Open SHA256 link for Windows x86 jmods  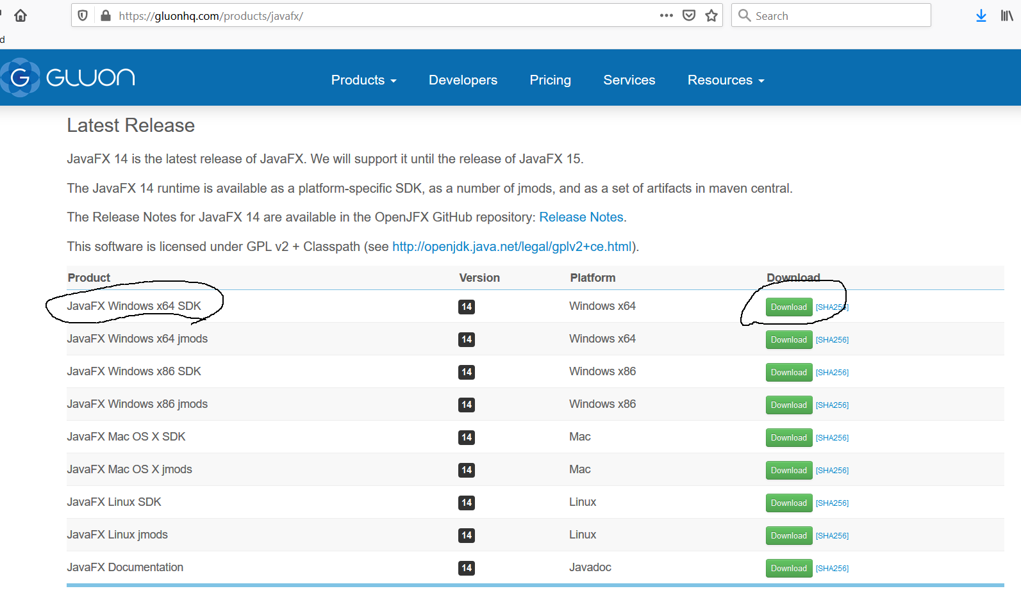tap(832, 405)
